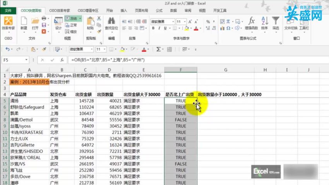
Task: Click the quick toolbar undo arrow
Action: pos(8,49)
